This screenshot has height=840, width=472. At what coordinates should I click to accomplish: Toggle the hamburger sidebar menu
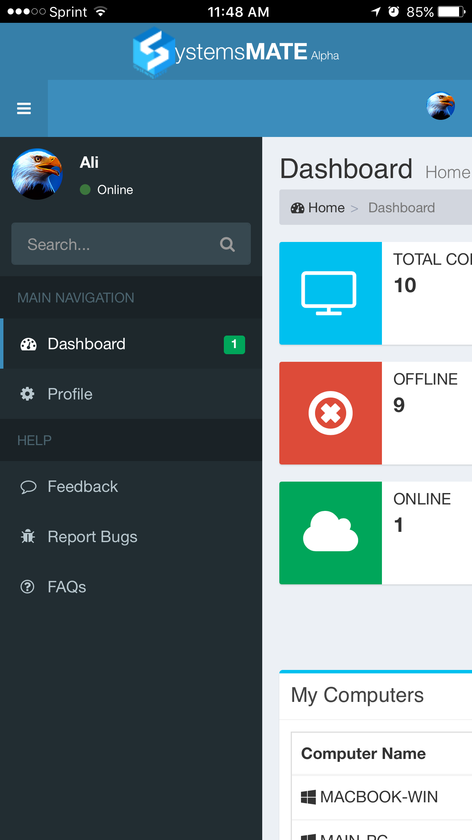[24, 108]
